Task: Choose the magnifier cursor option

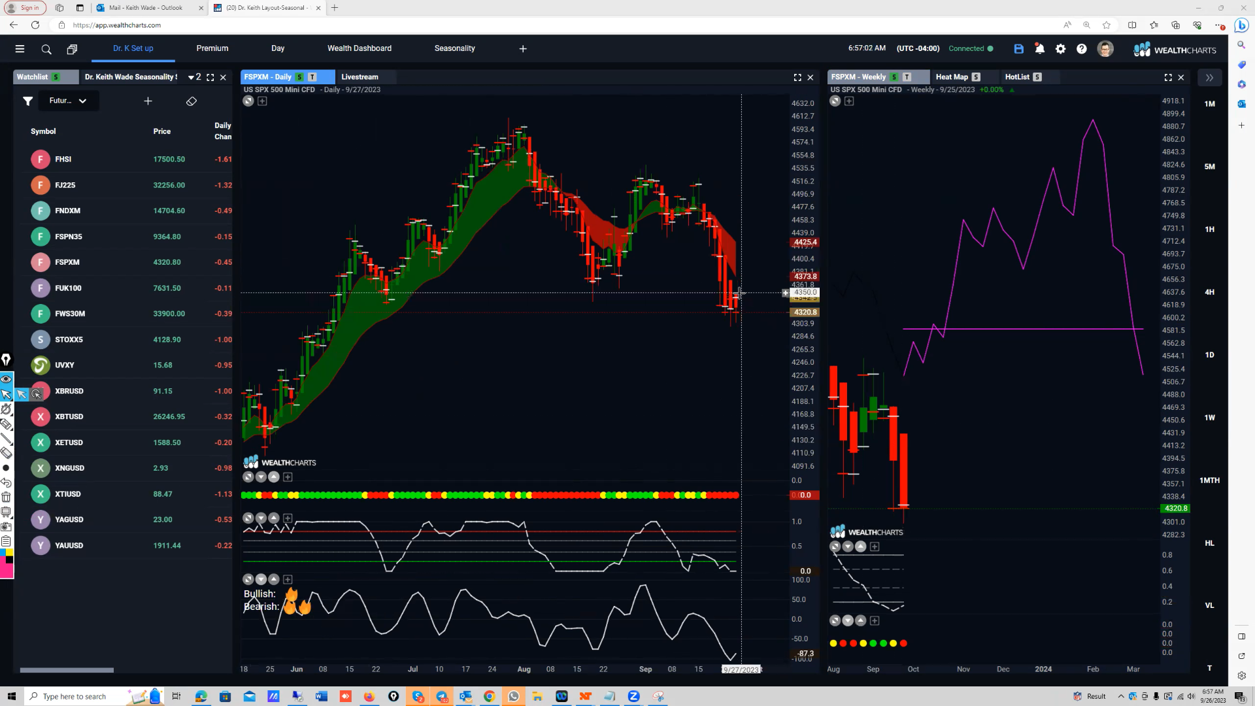Action: 37,394
